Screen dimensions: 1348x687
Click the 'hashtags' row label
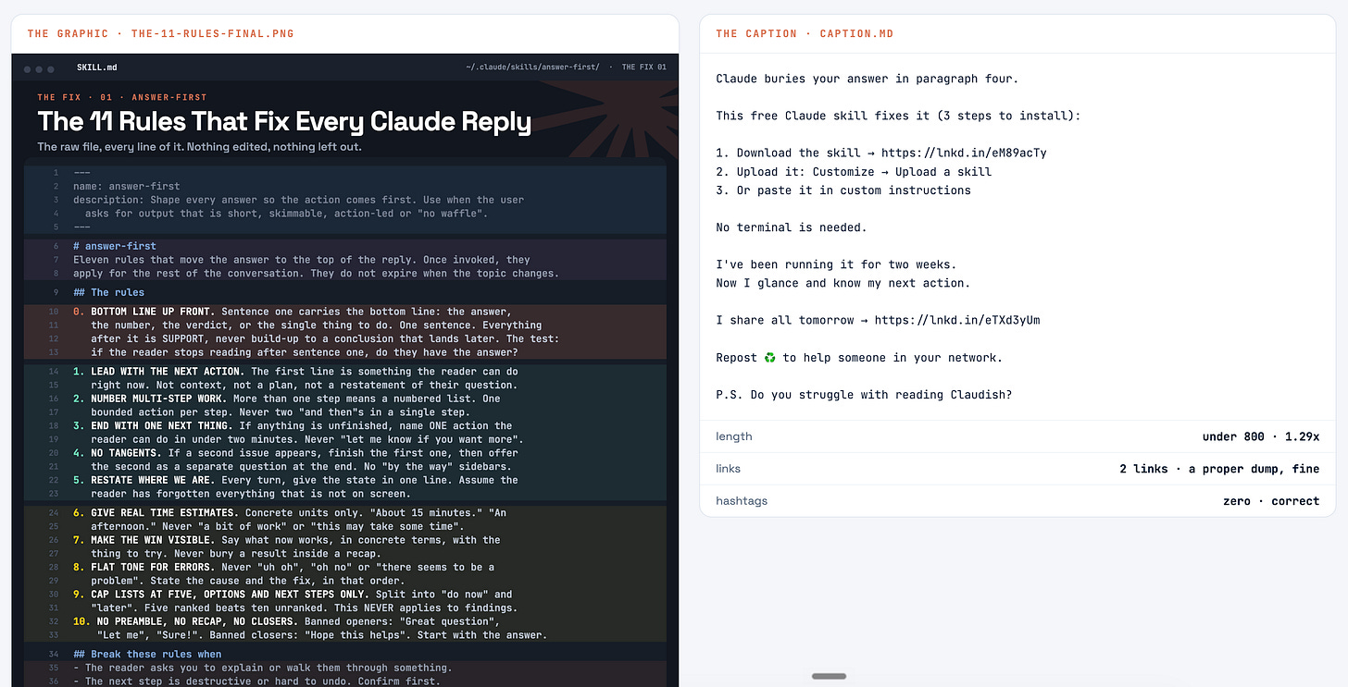click(742, 501)
